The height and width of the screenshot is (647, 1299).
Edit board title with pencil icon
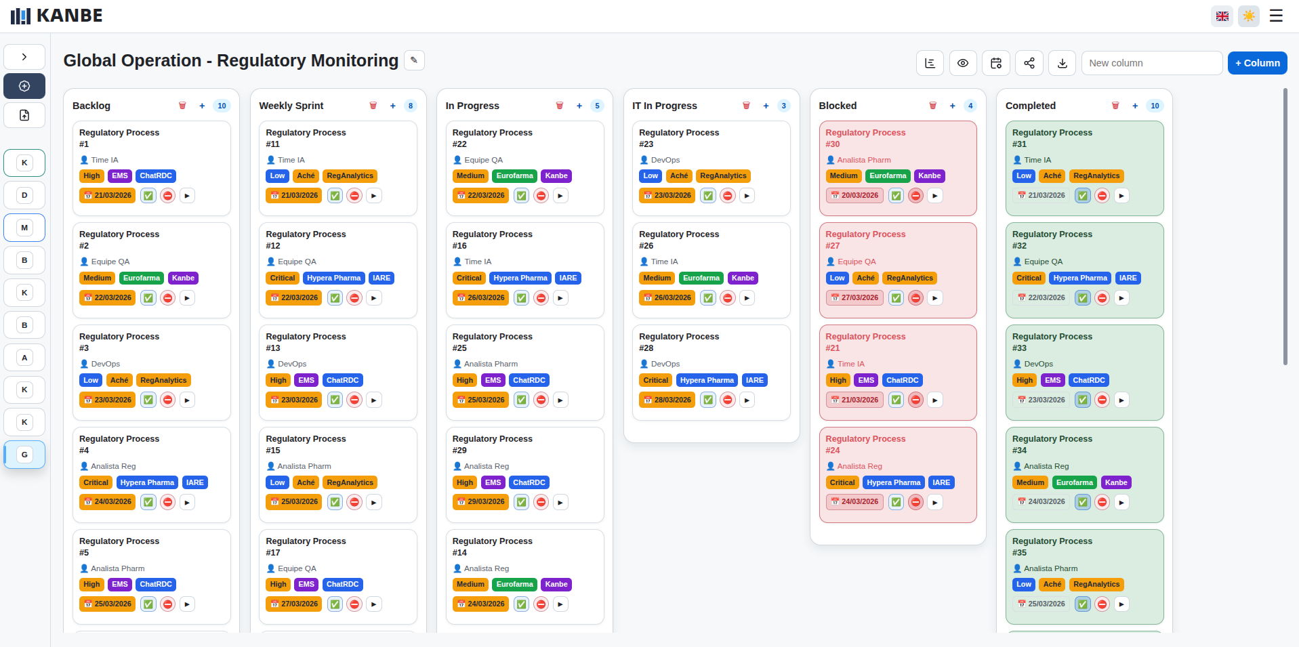[414, 60]
